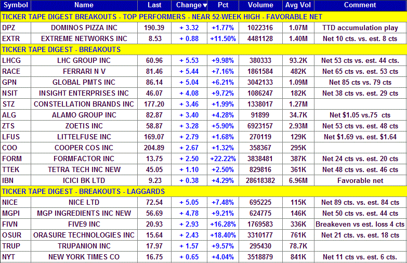
Task: Click 'TTD accumulation play' comment
Action: (360, 28)
